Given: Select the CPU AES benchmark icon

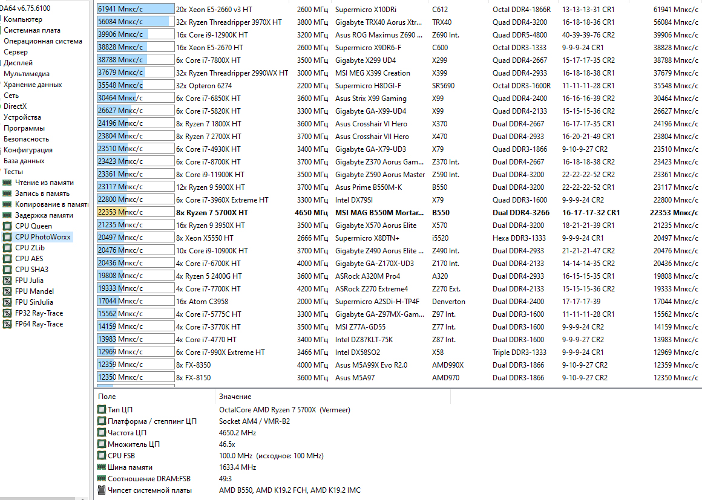Looking at the screenshot, I should click(x=7, y=259).
